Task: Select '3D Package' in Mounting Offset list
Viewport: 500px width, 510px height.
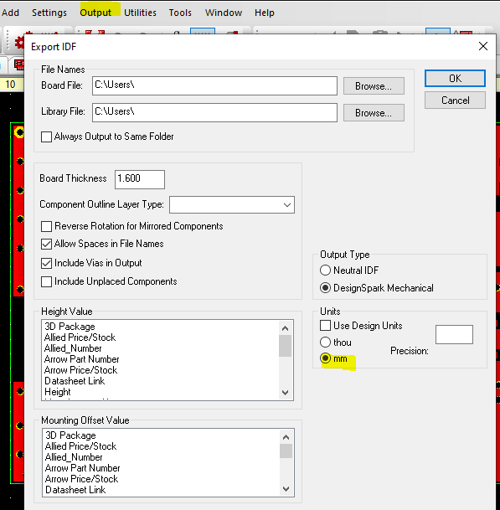Action: tap(70, 435)
